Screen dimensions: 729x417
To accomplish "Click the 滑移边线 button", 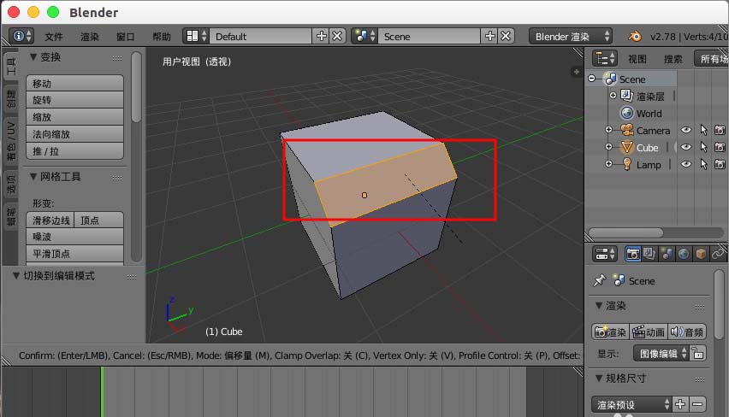I will tap(50, 220).
